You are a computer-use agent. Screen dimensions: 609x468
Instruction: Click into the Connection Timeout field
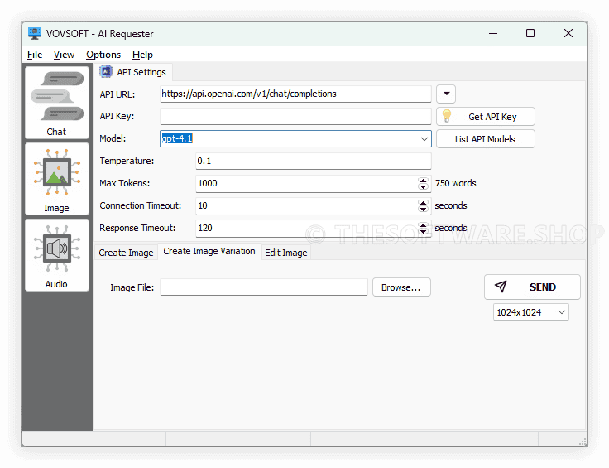tap(307, 205)
